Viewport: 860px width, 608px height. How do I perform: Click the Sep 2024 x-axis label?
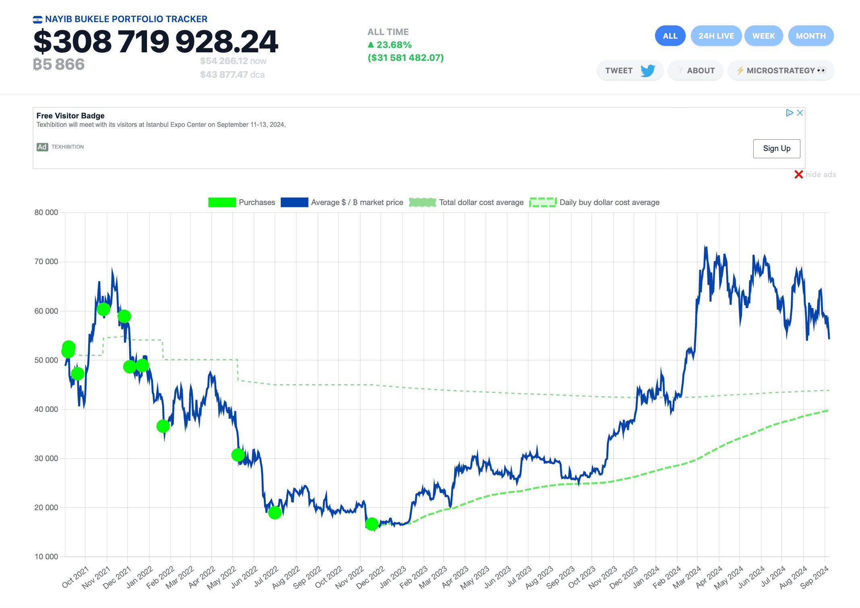pyautogui.click(x=814, y=577)
